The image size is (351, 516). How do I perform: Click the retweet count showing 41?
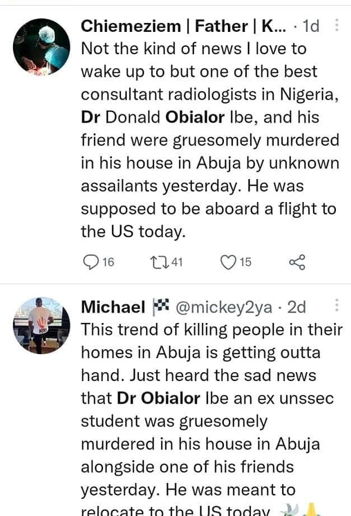coord(176,261)
